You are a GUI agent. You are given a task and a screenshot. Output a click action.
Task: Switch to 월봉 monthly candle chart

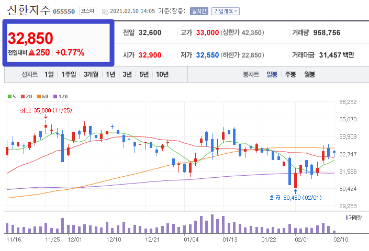point(309,74)
